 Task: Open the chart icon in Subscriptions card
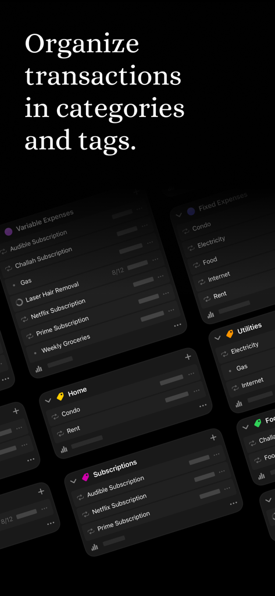pos(95,547)
